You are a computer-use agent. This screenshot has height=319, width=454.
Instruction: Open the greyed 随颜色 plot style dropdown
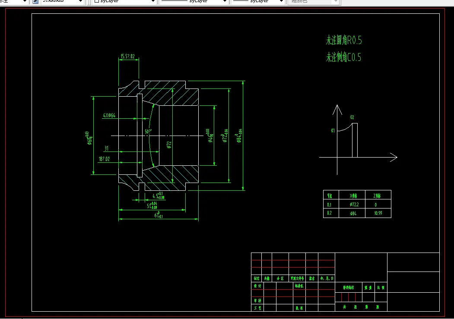[x=313, y=1]
